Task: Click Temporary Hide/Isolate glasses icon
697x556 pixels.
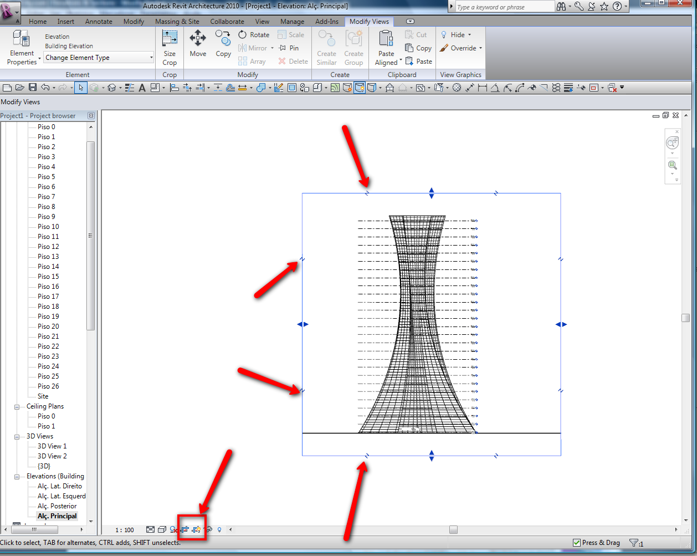Action: pos(209,530)
